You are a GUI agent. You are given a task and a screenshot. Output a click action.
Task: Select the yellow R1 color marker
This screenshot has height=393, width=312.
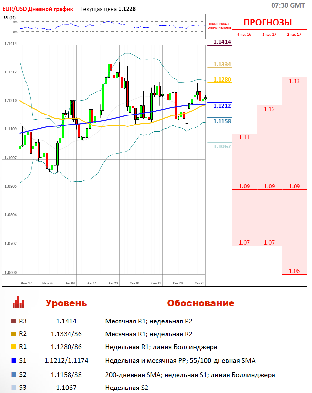coord(13,347)
